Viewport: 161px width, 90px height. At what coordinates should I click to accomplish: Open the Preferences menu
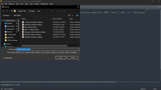click(44, 4)
